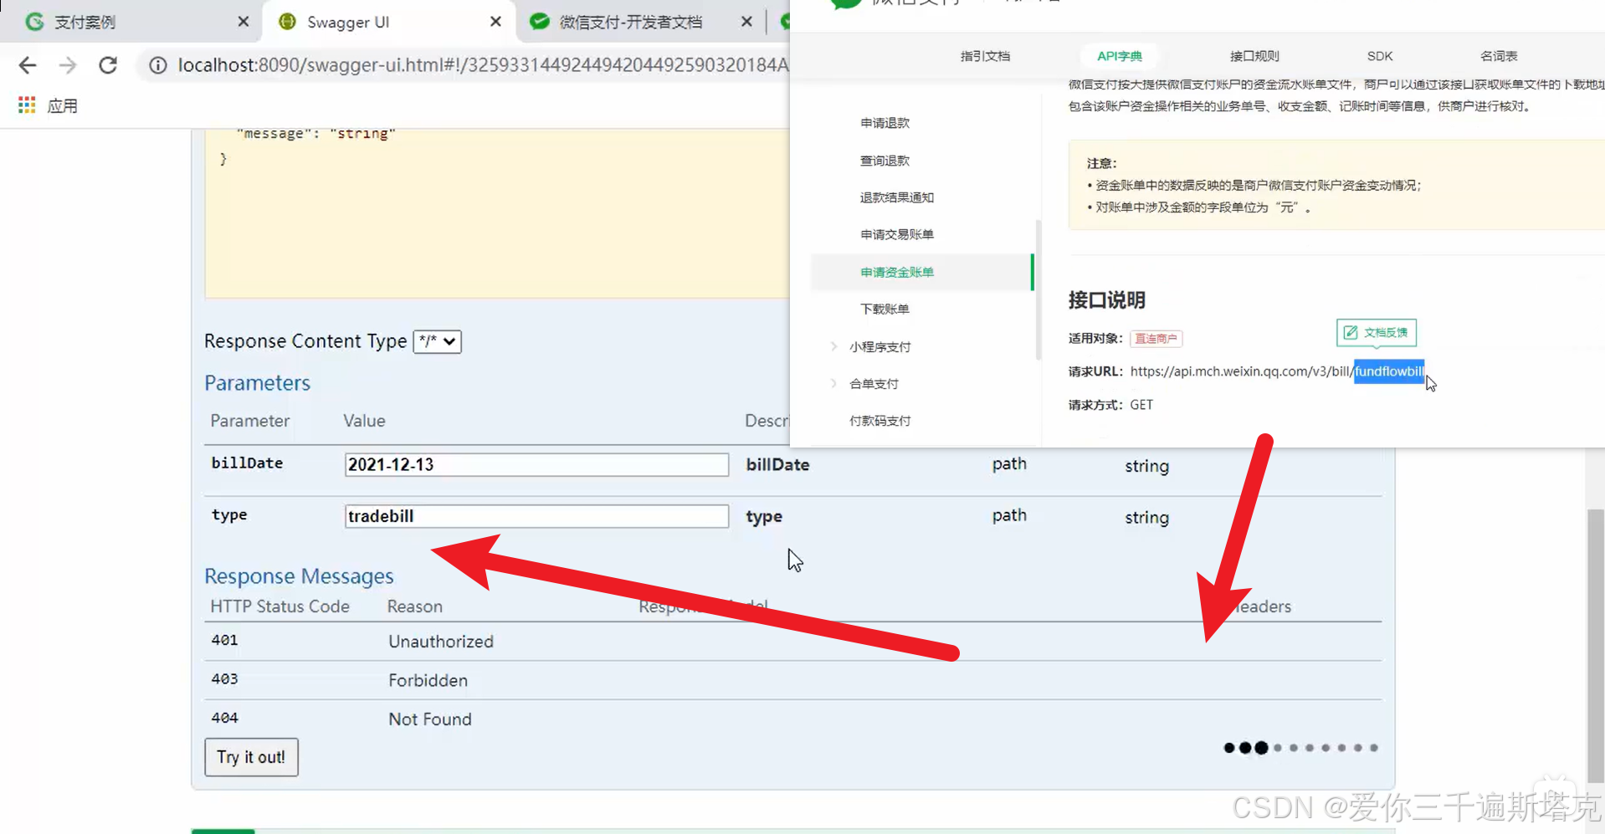
Task: Click the 文档反馈 feedback button
Action: [x=1376, y=333]
